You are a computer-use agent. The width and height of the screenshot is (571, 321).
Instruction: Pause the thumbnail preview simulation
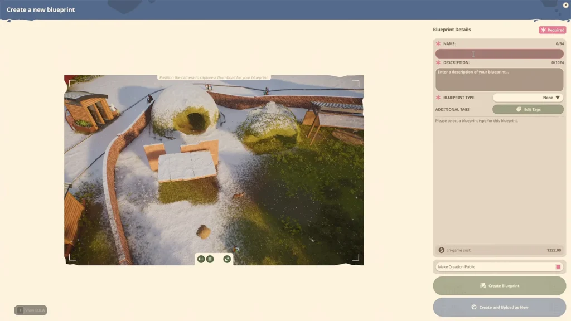(x=210, y=259)
